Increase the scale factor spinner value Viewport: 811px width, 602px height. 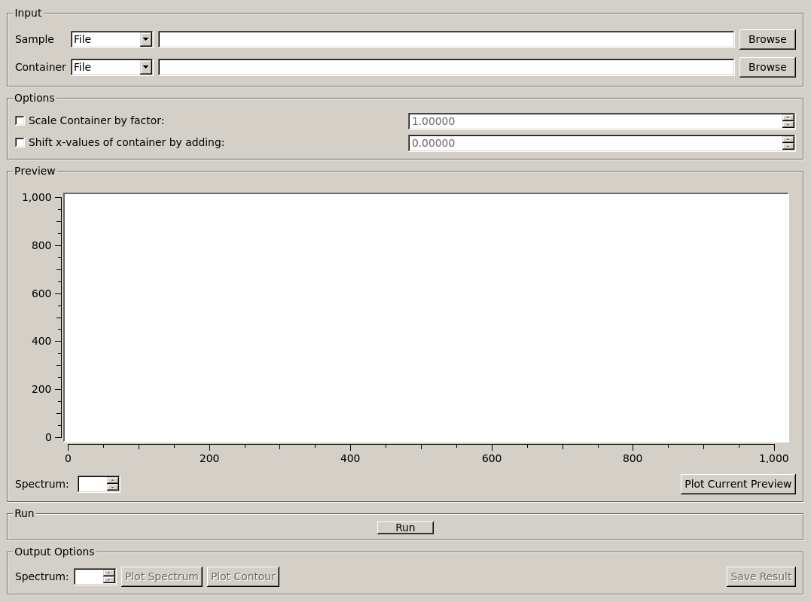click(x=788, y=117)
